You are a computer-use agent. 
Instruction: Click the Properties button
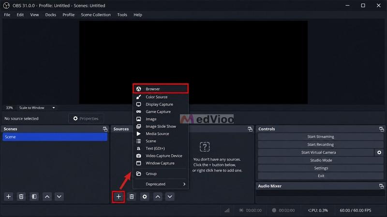point(86,119)
